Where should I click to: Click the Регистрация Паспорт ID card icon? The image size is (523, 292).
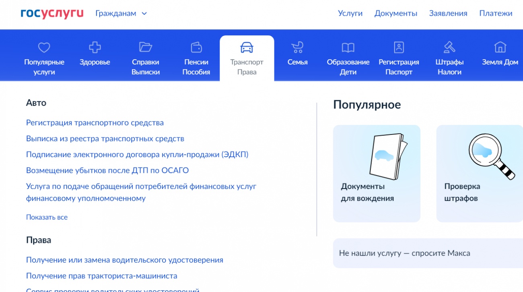coord(399,48)
